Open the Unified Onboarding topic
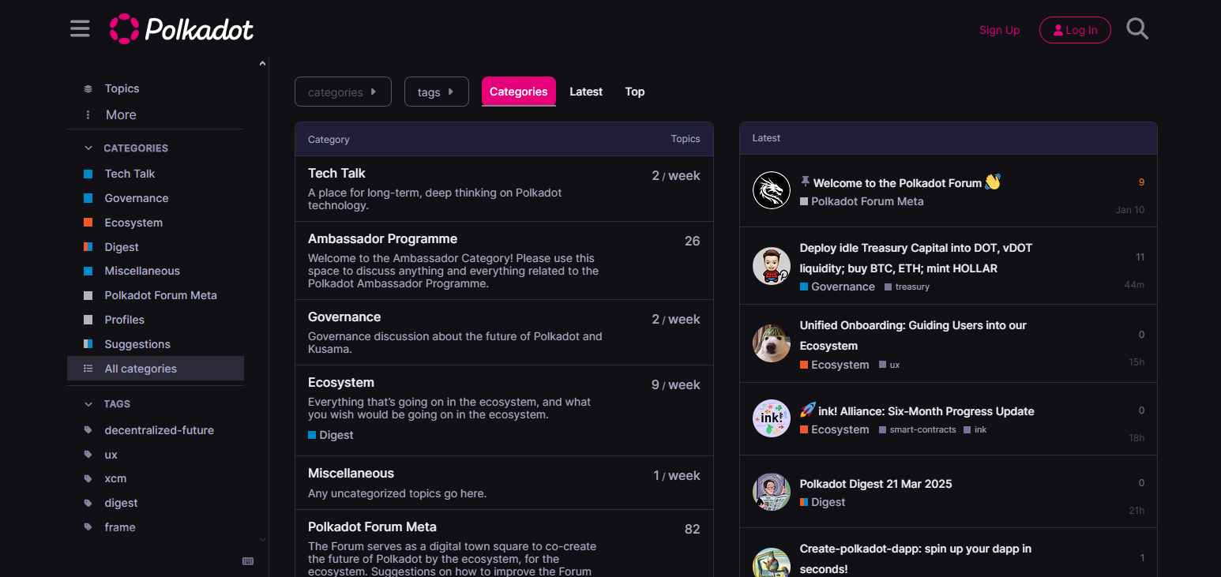This screenshot has height=577, width=1221. pyautogui.click(x=913, y=335)
